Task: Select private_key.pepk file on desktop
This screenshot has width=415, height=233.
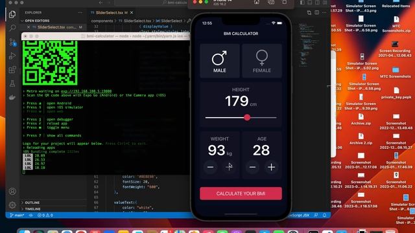Action: (396, 93)
